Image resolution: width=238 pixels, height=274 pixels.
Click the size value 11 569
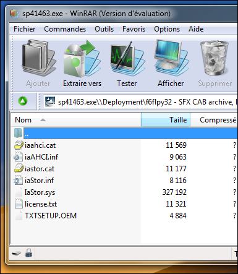tap(176, 145)
